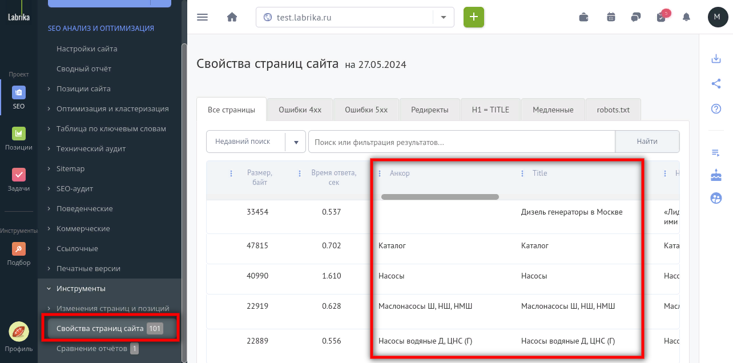
Task: Switch to Медленные tab
Action: (553, 110)
